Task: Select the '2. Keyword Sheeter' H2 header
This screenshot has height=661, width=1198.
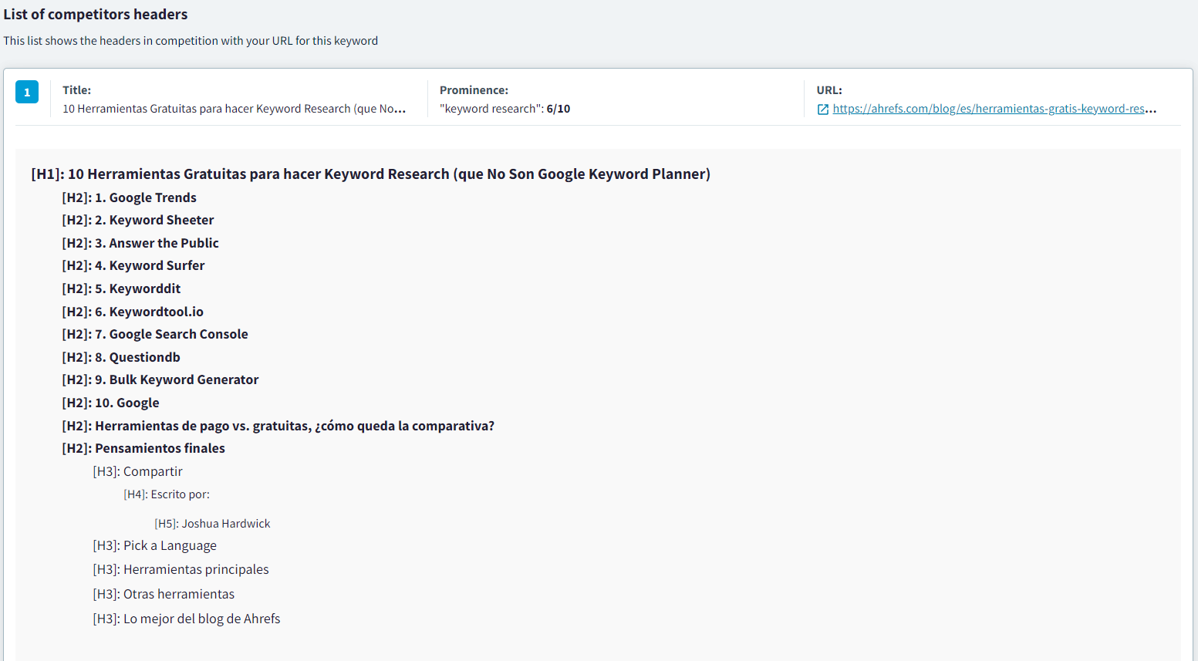Action: [137, 220]
